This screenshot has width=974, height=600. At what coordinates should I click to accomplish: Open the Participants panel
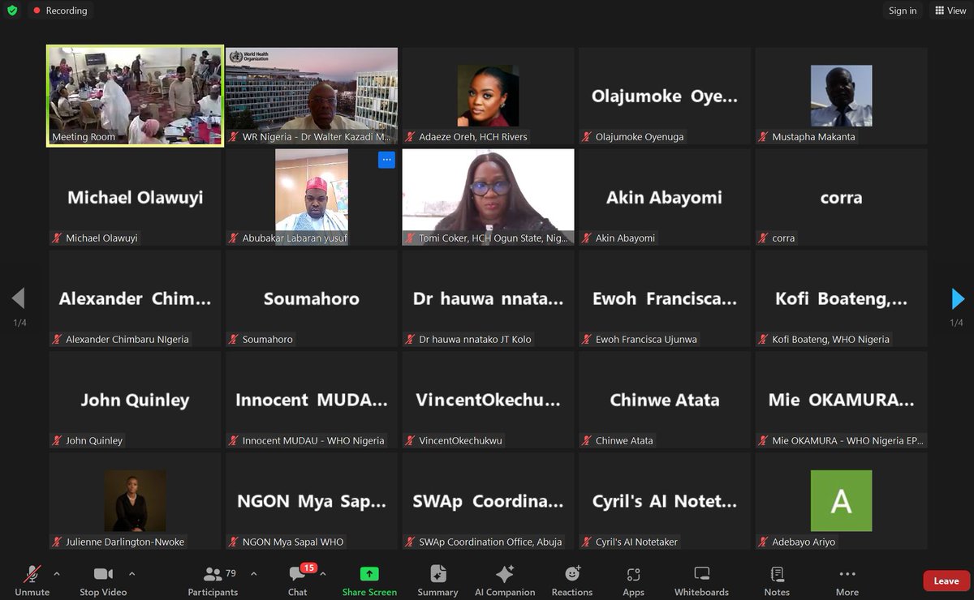coord(213,580)
